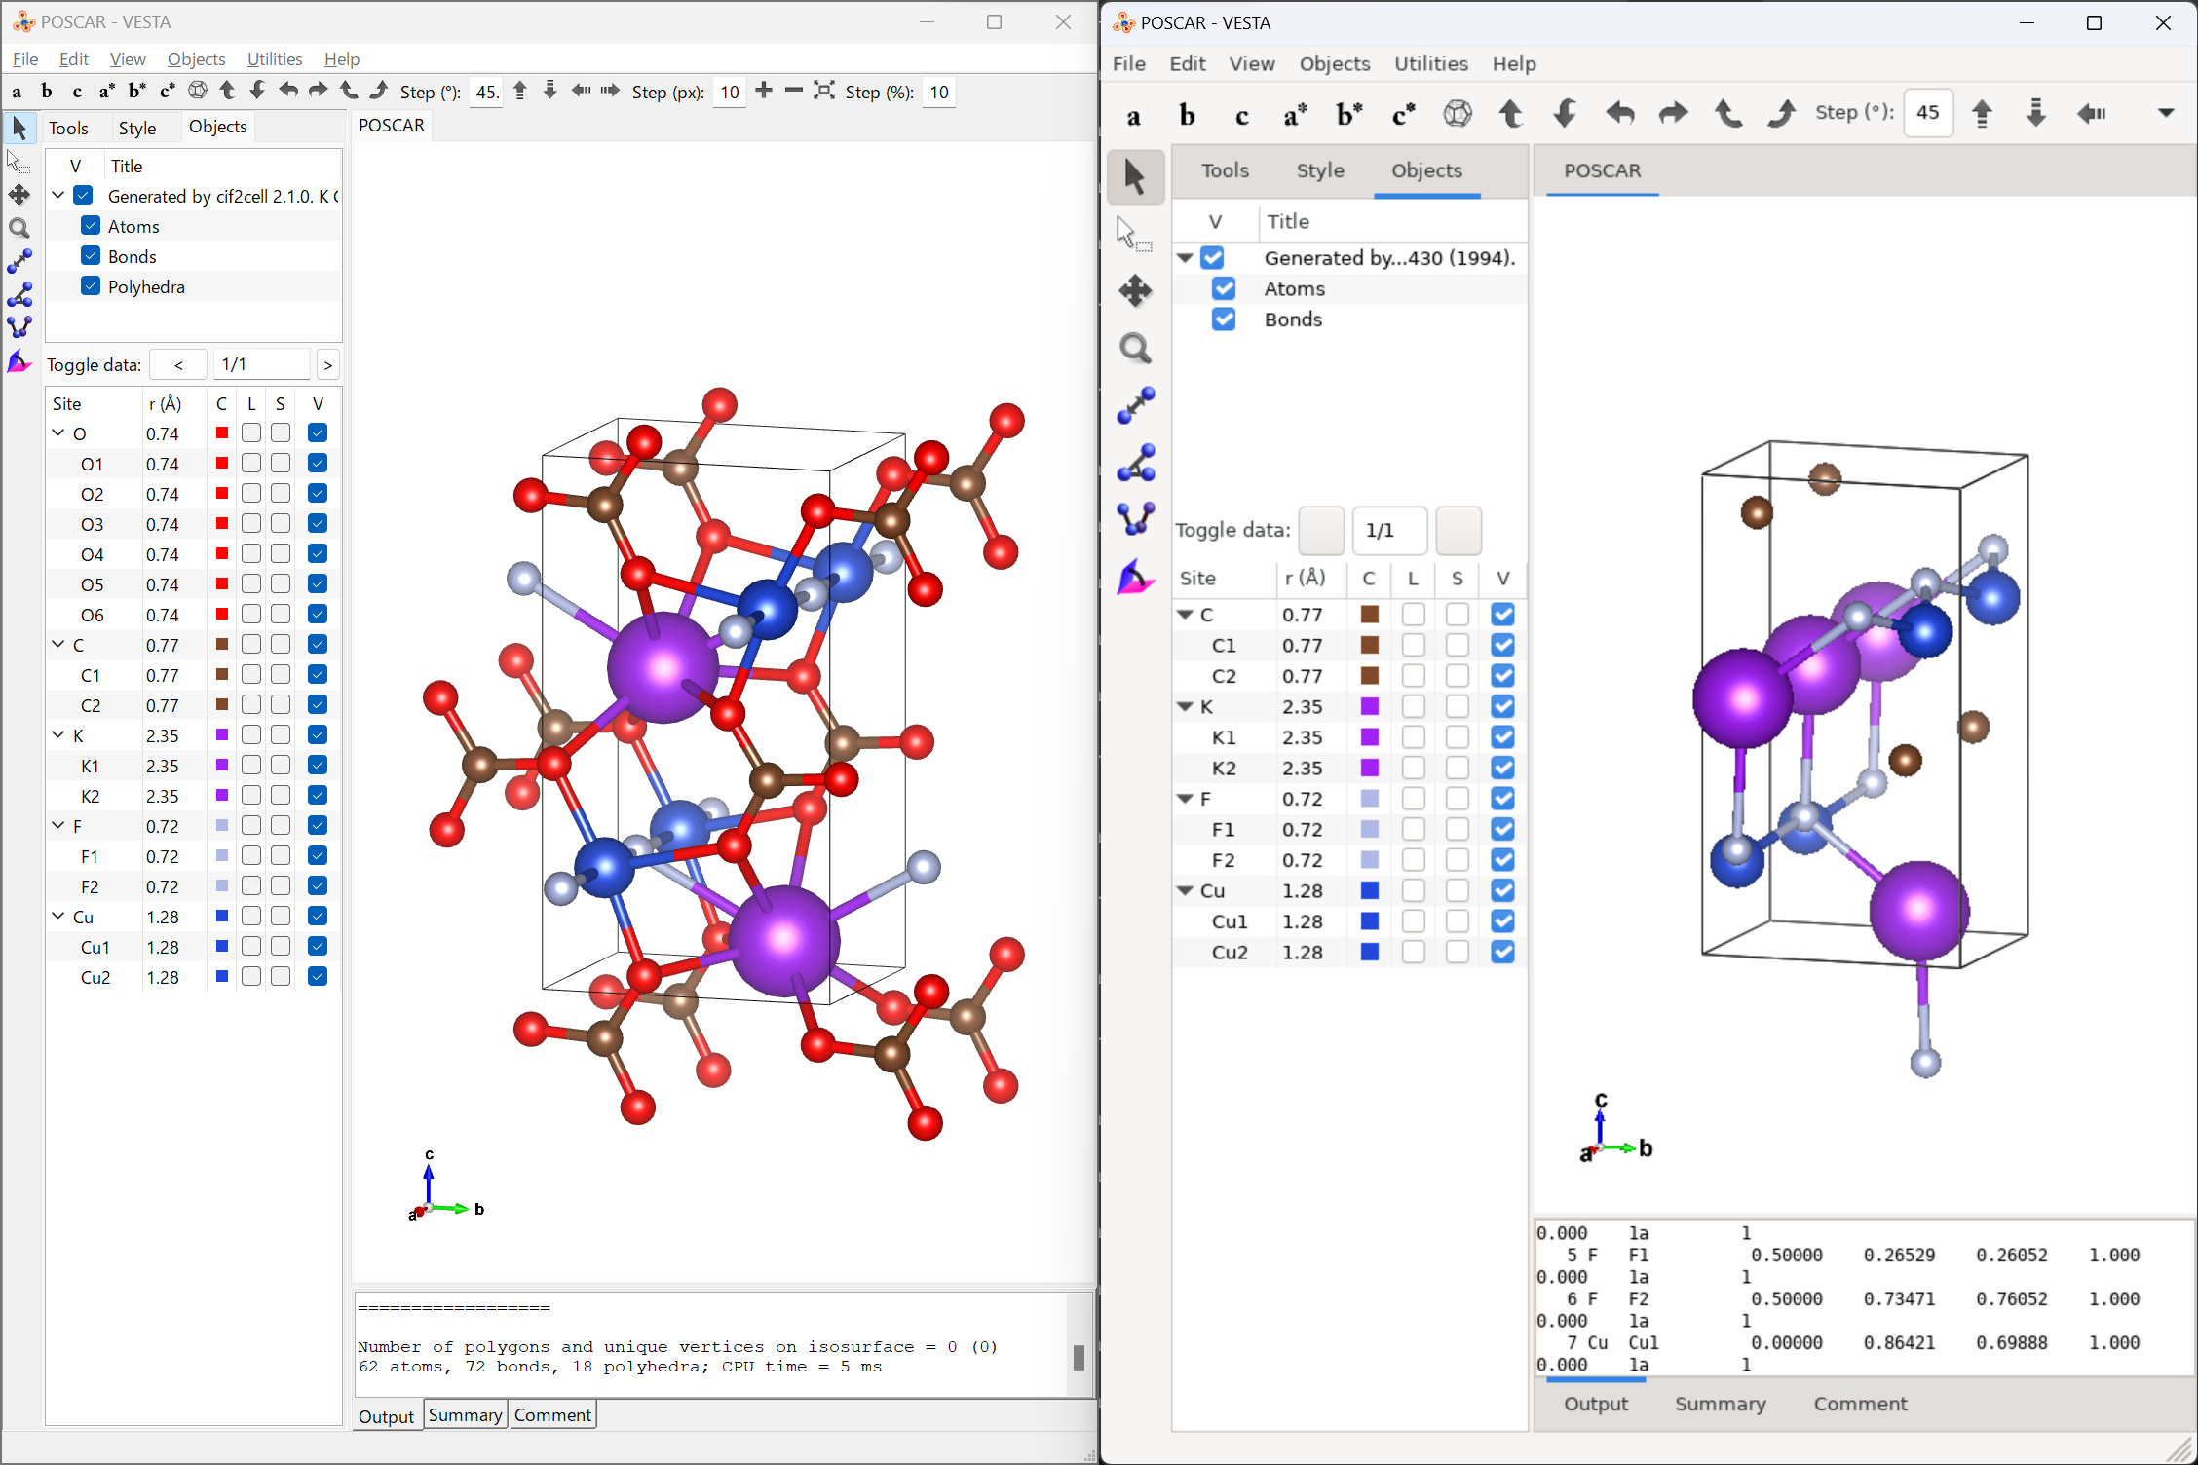The width and height of the screenshot is (2198, 1465).
Task: Collapse the O site group in left table
Action: coord(58,433)
